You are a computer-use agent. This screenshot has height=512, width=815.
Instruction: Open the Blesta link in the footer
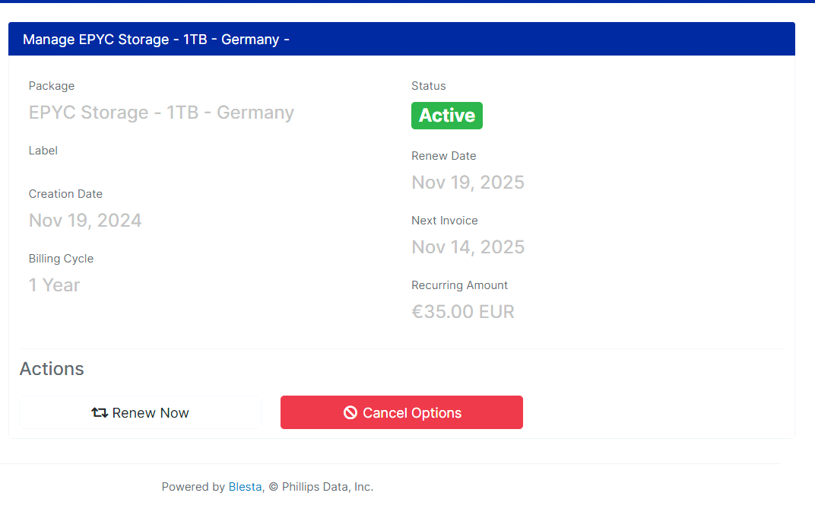tap(245, 486)
